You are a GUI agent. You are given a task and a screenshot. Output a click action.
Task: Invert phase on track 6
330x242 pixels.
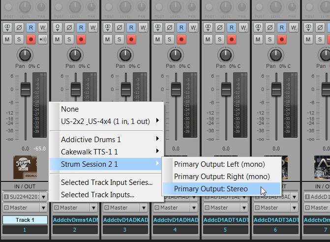270,28
